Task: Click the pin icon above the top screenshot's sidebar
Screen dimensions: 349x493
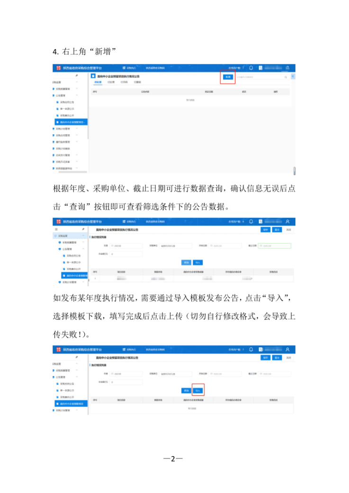Action: 77,75
